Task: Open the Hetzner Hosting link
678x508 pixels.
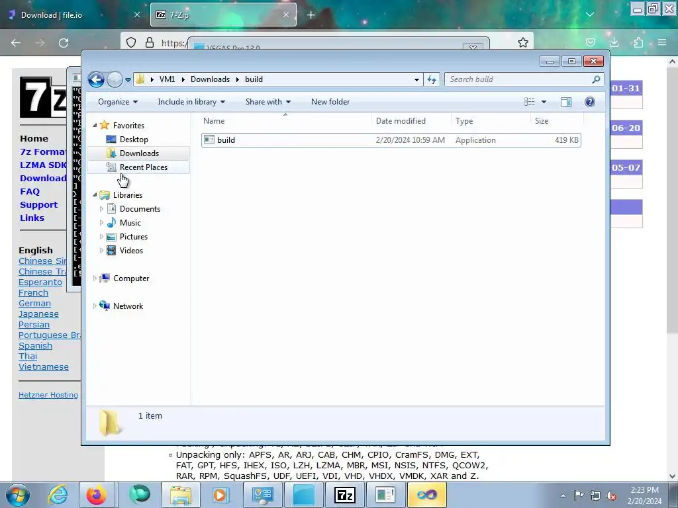Action: click(x=48, y=395)
